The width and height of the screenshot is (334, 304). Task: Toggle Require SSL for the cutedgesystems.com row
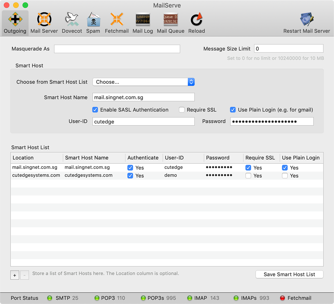(x=248, y=176)
